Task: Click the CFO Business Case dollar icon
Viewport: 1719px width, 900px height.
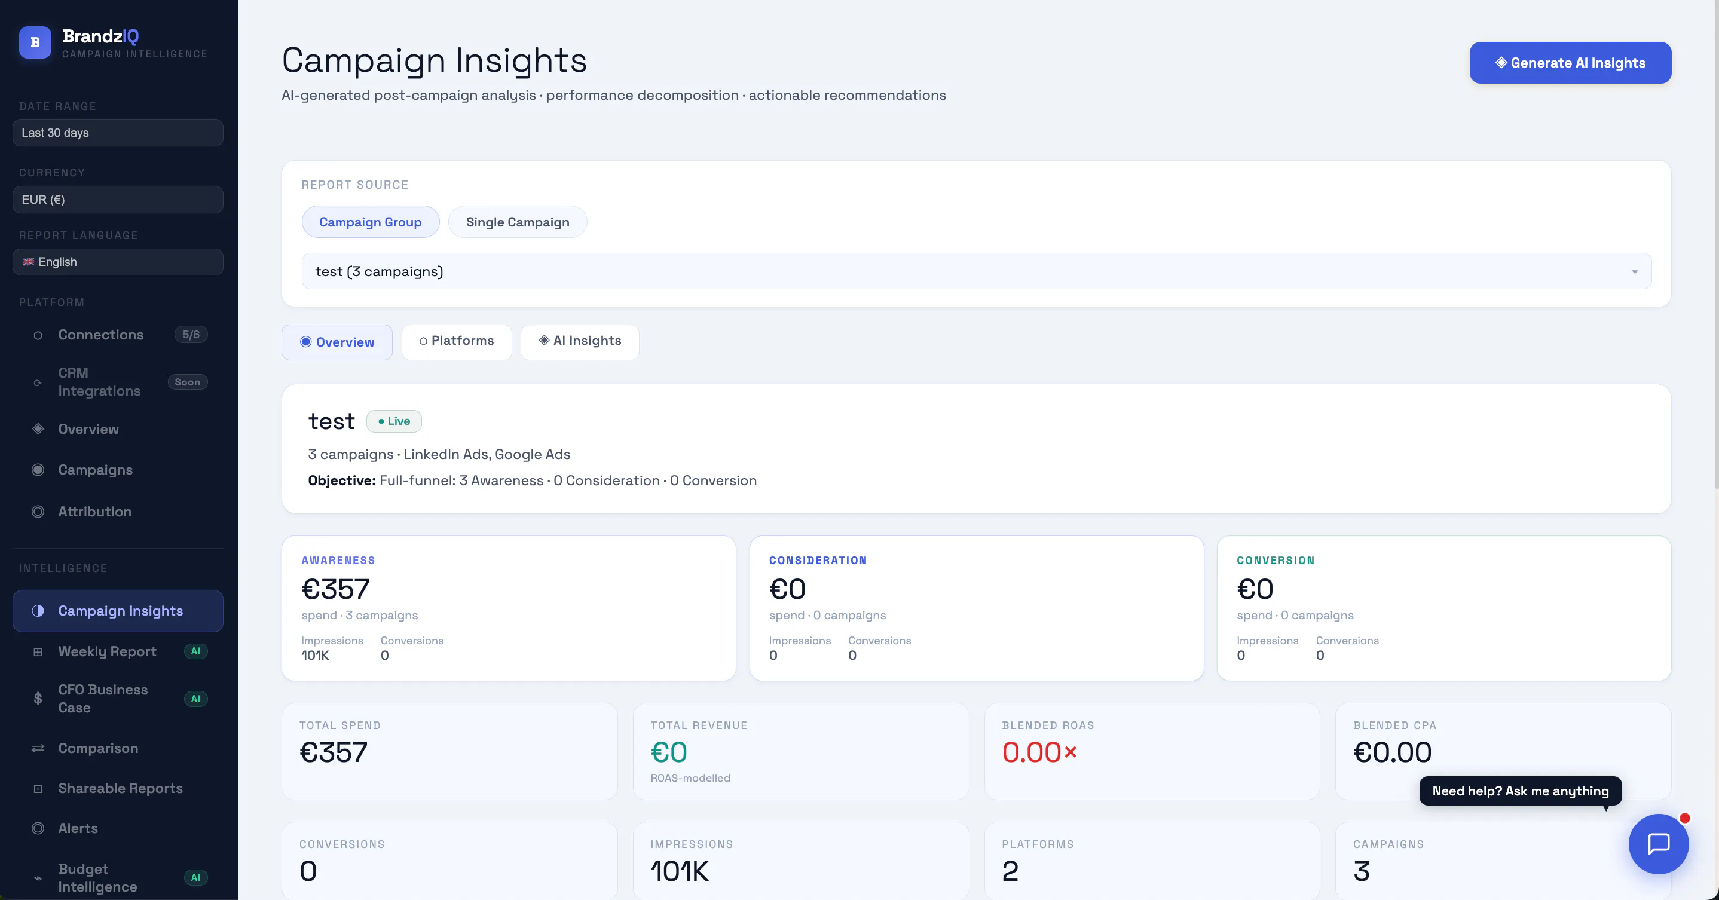Action: tap(38, 699)
